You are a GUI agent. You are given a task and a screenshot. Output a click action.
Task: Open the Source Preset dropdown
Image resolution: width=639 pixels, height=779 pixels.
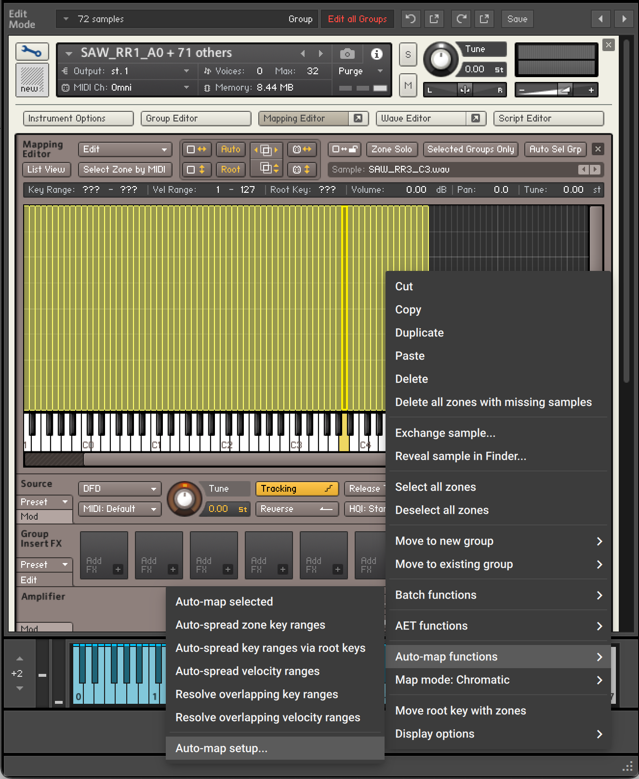pos(44,502)
